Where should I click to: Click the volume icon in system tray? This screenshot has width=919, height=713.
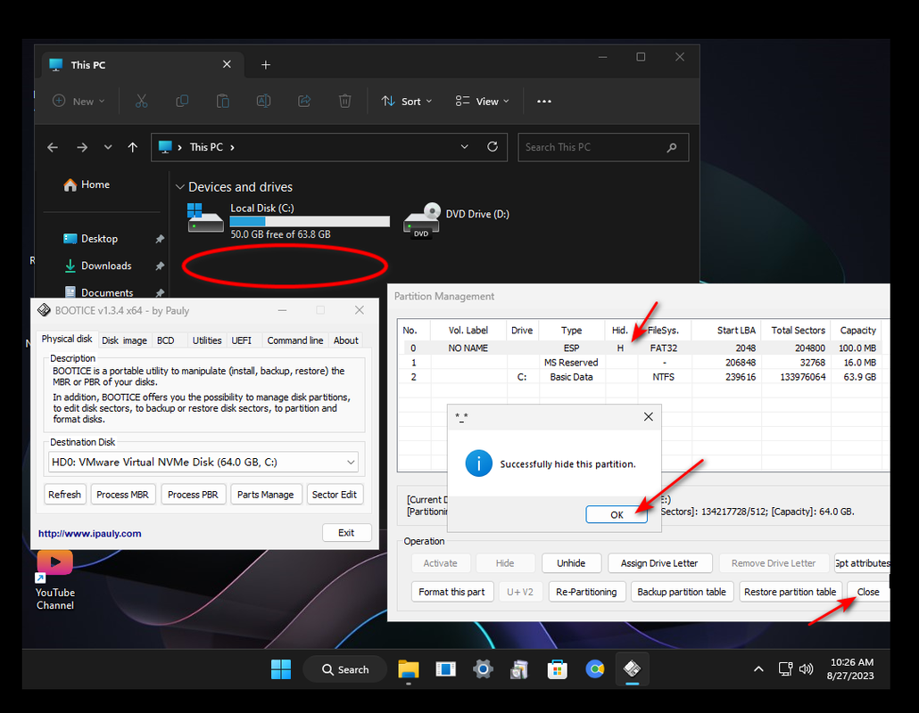(807, 669)
